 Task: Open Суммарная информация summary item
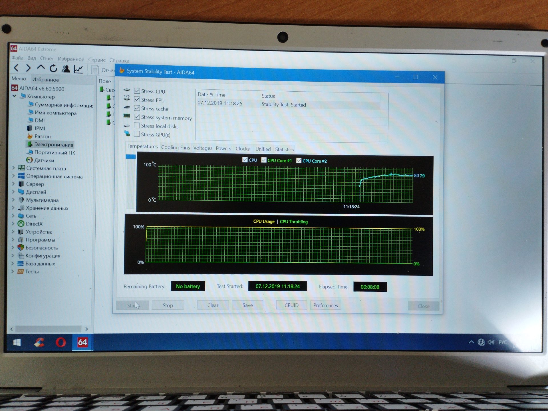(61, 105)
